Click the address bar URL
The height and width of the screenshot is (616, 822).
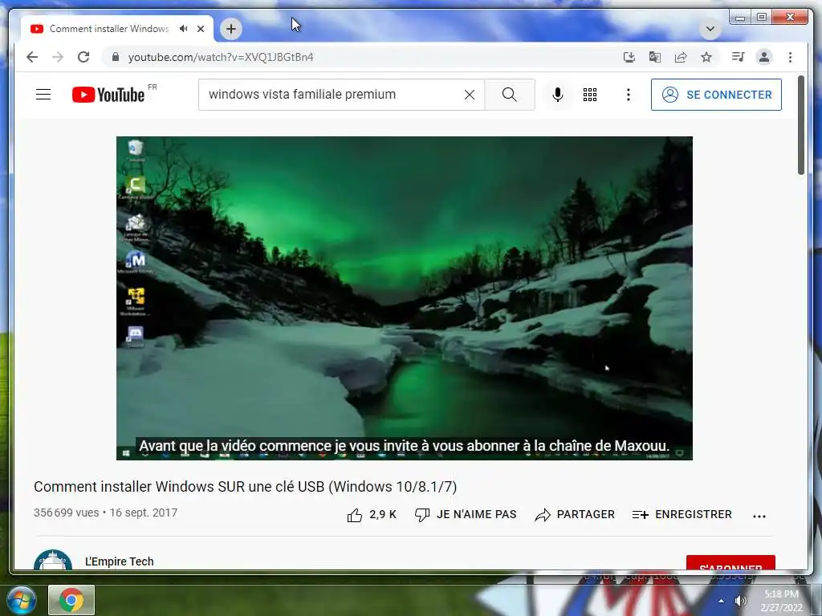click(221, 57)
